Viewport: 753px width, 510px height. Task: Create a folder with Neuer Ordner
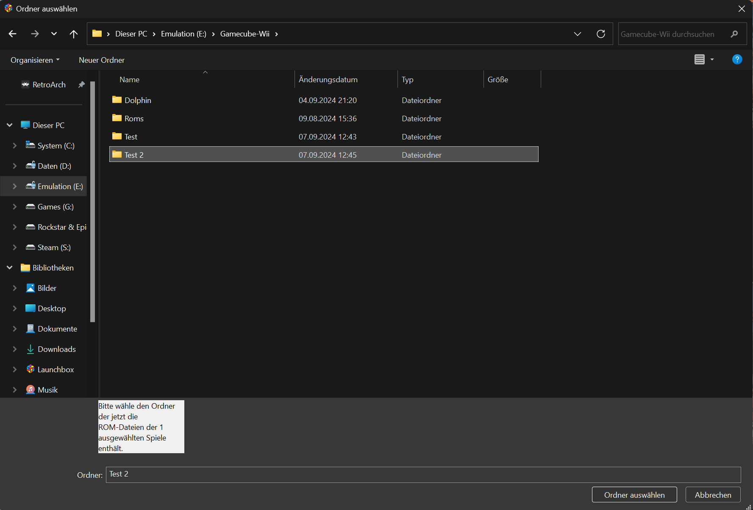tap(102, 60)
